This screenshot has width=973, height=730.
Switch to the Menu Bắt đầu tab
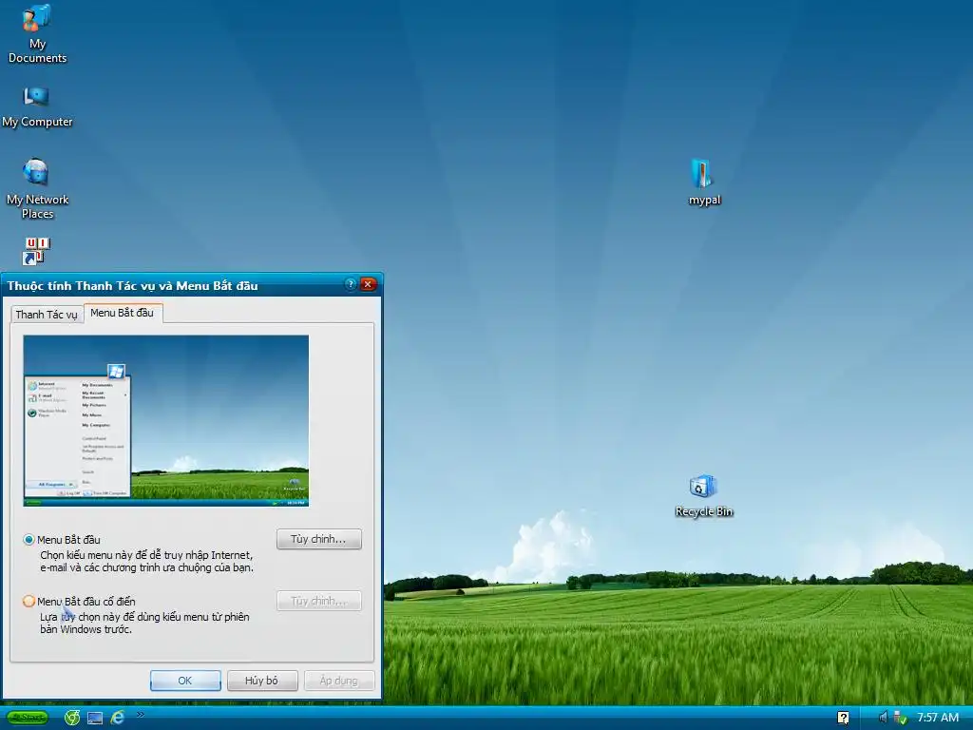[123, 313]
